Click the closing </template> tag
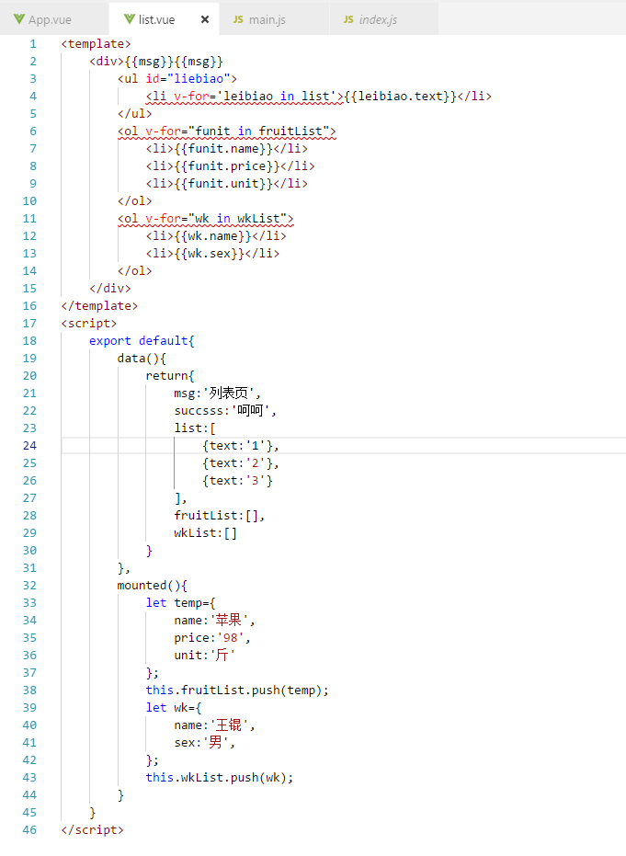The width and height of the screenshot is (626, 856). 99,305
